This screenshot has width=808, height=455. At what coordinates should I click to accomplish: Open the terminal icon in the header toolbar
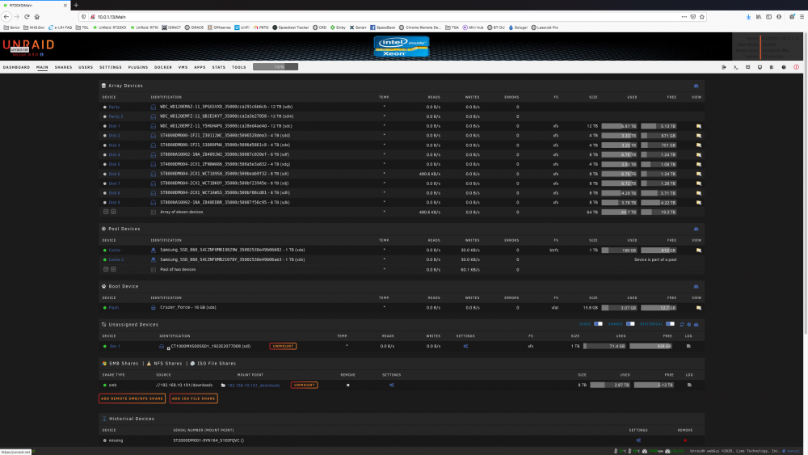point(735,67)
